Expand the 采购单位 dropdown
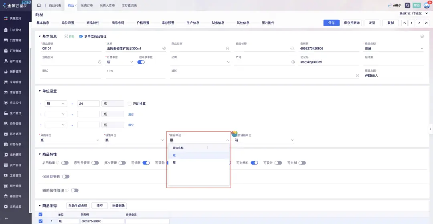The width and height of the screenshot is (433, 224). tap(98, 141)
